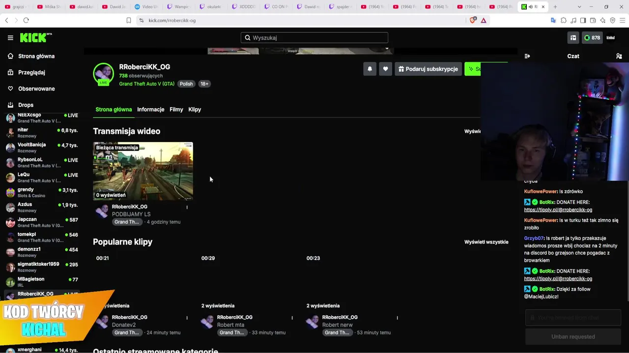
Task: Select the Strona główna channel tab
Action: point(114,109)
